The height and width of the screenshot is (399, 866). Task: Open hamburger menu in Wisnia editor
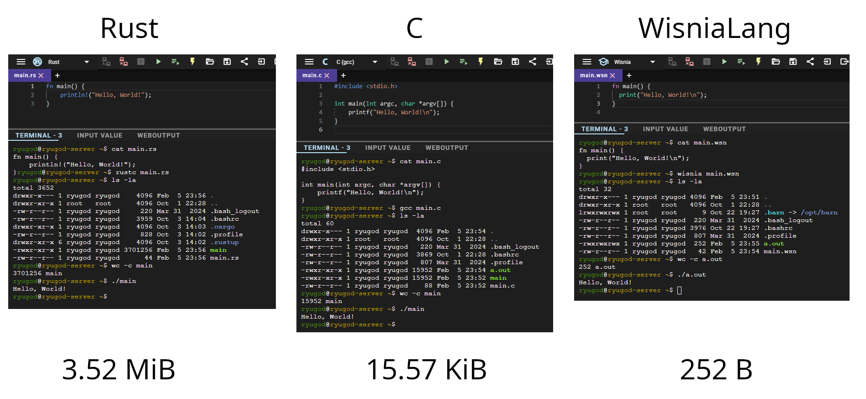pyautogui.click(x=587, y=62)
